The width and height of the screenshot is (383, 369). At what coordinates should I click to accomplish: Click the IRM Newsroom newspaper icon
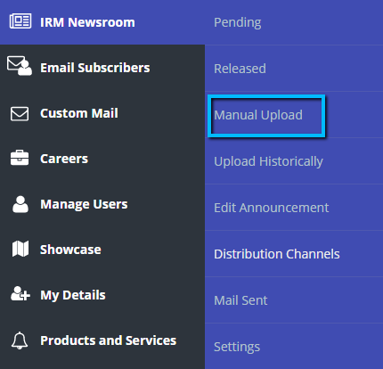tap(20, 21)
